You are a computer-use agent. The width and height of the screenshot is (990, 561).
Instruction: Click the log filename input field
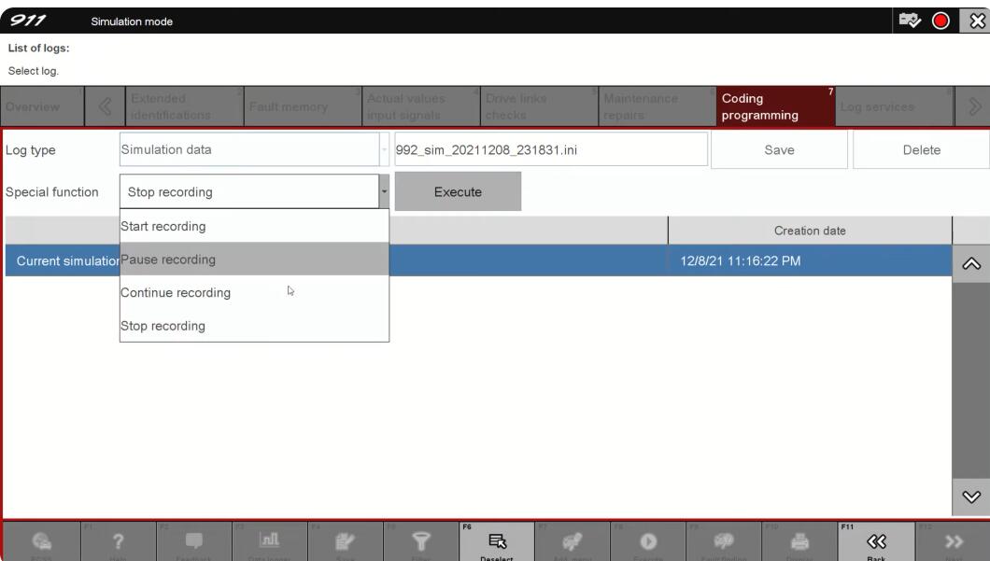[550, 149]
